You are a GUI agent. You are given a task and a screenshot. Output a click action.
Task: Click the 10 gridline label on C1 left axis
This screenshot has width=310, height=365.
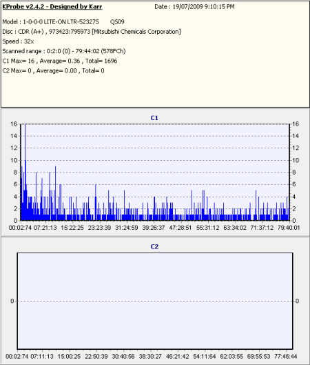pyautogui.click(x=14, y=160)
